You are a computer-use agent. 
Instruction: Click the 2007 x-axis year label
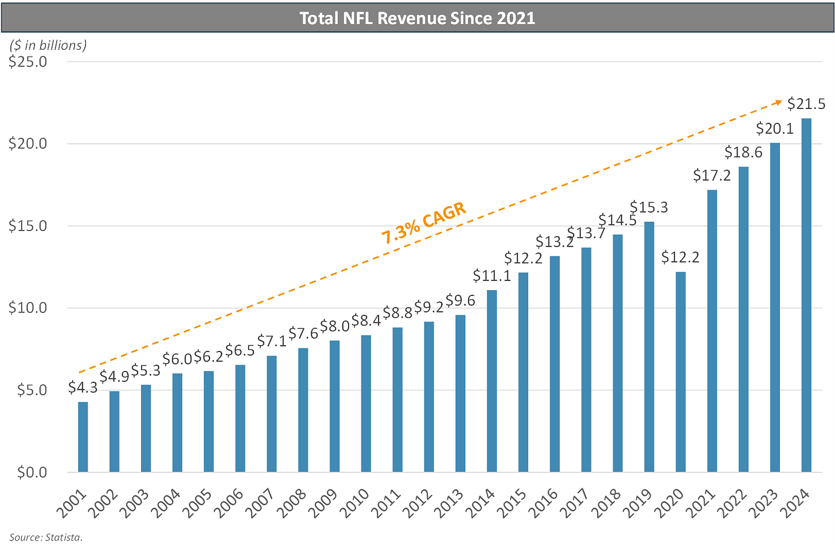[x=260, y=503]
